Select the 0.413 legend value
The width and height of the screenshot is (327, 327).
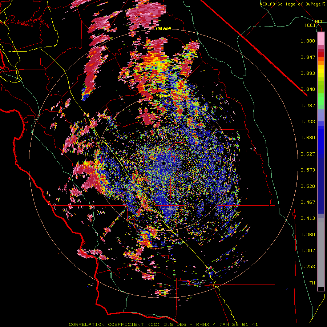[308, 218]
